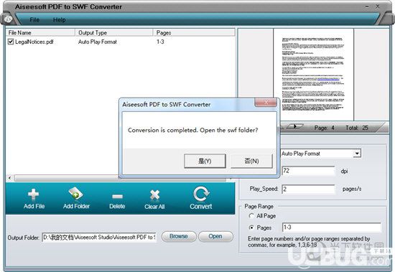Click the Convert circular arrow icon
This screenshot has height=272, width=395.
point(201,194)
